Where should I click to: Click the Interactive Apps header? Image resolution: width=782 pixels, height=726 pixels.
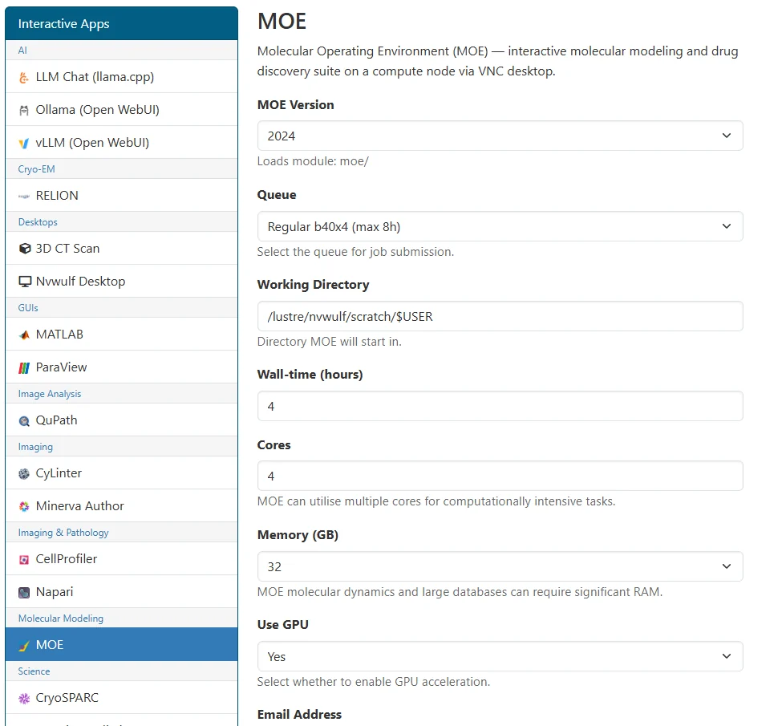pyautogui.click(x=121, y=23)
